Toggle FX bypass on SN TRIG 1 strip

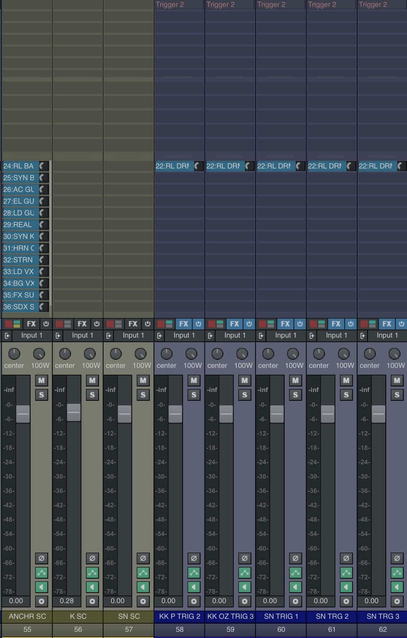tap(300, 324)
